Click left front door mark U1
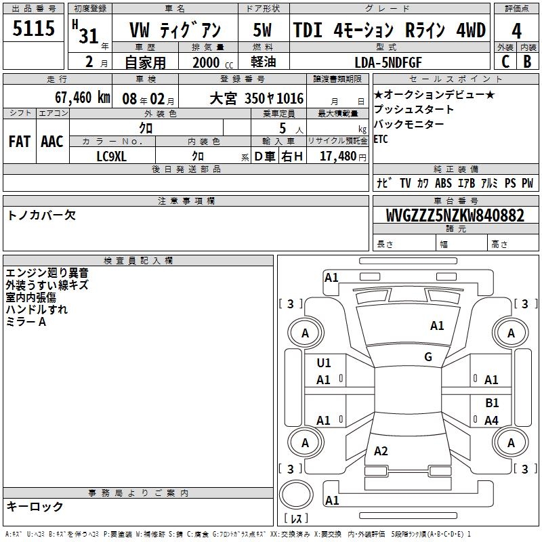The height and width of the screenshot is (542, 542). point(324,363)
